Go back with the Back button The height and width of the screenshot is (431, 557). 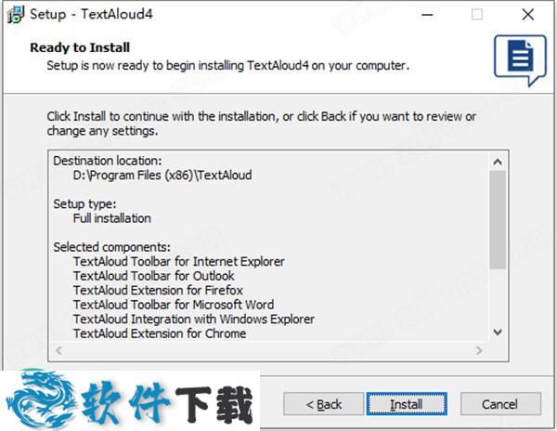pyautogui.click(x=324, y=404)
